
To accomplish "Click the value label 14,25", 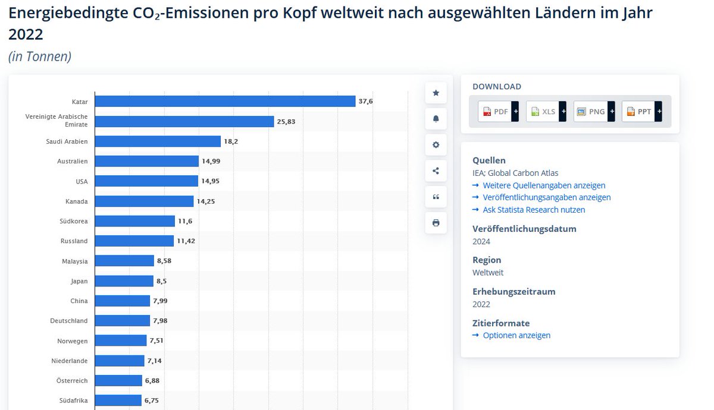I will coord(206,201).
